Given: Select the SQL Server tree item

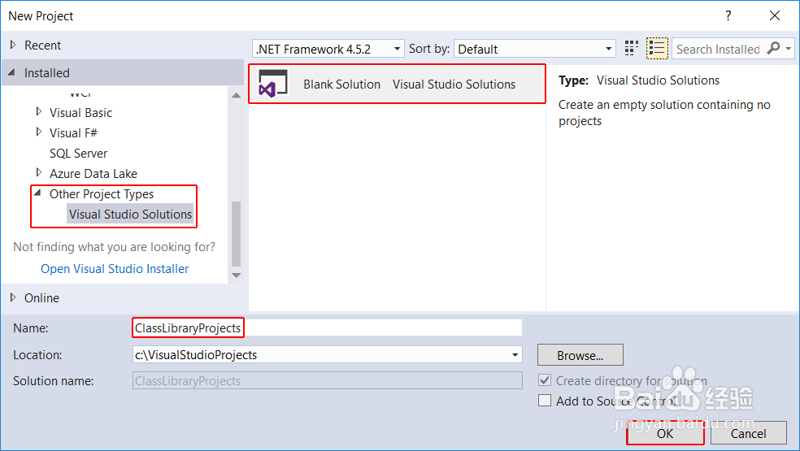Looking at the screenshot, I should click(x=78, y=154).
